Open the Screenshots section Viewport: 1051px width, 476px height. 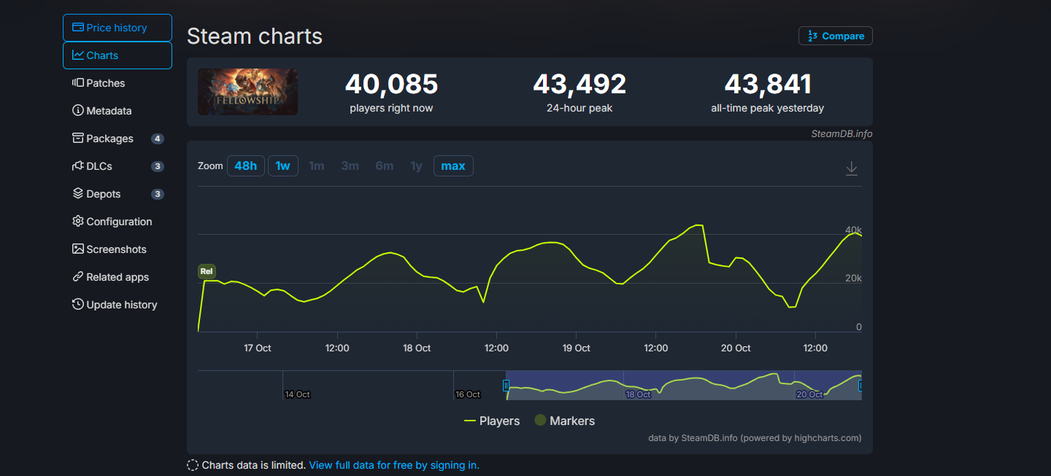(118, 249)
